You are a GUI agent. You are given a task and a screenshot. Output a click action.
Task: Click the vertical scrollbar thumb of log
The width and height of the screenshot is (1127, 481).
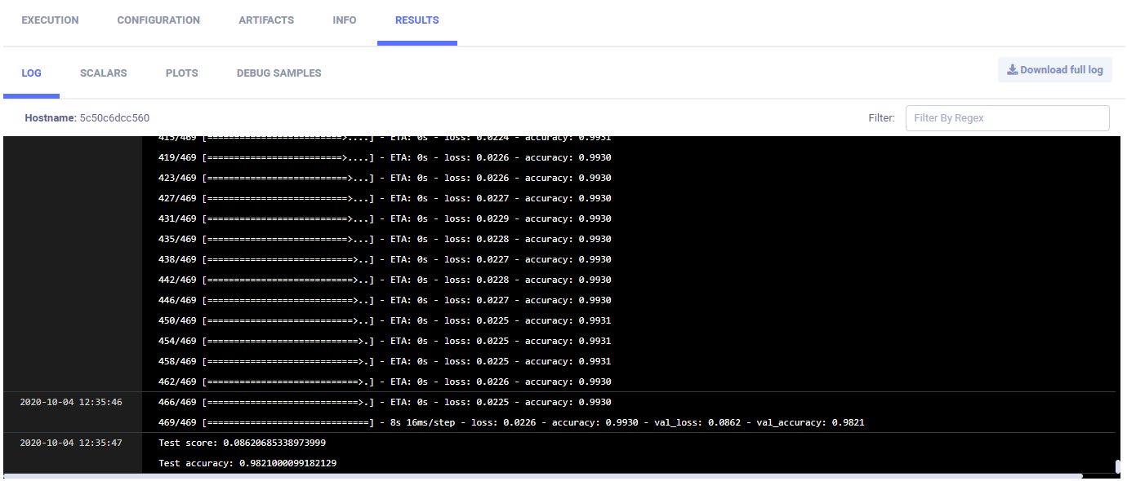[1117, 466]
